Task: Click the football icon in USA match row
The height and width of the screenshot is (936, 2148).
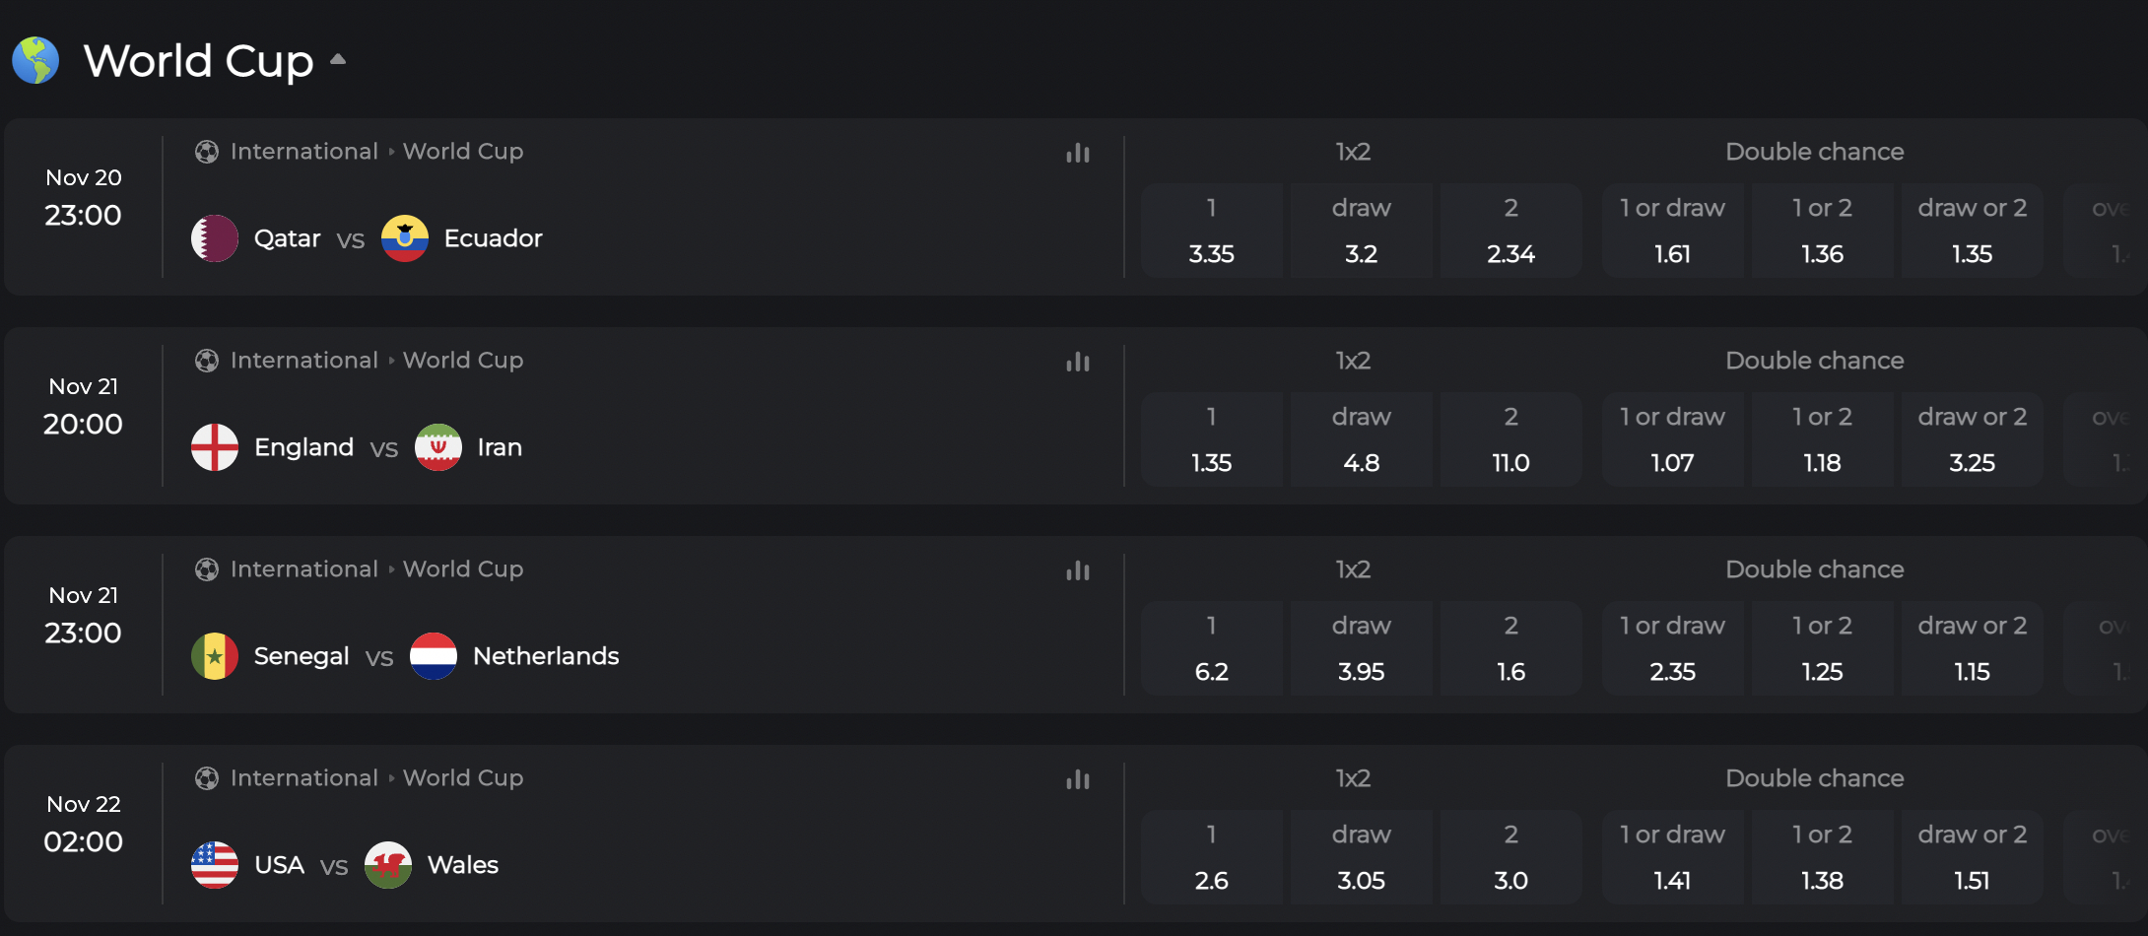Action: click(207, 778)
